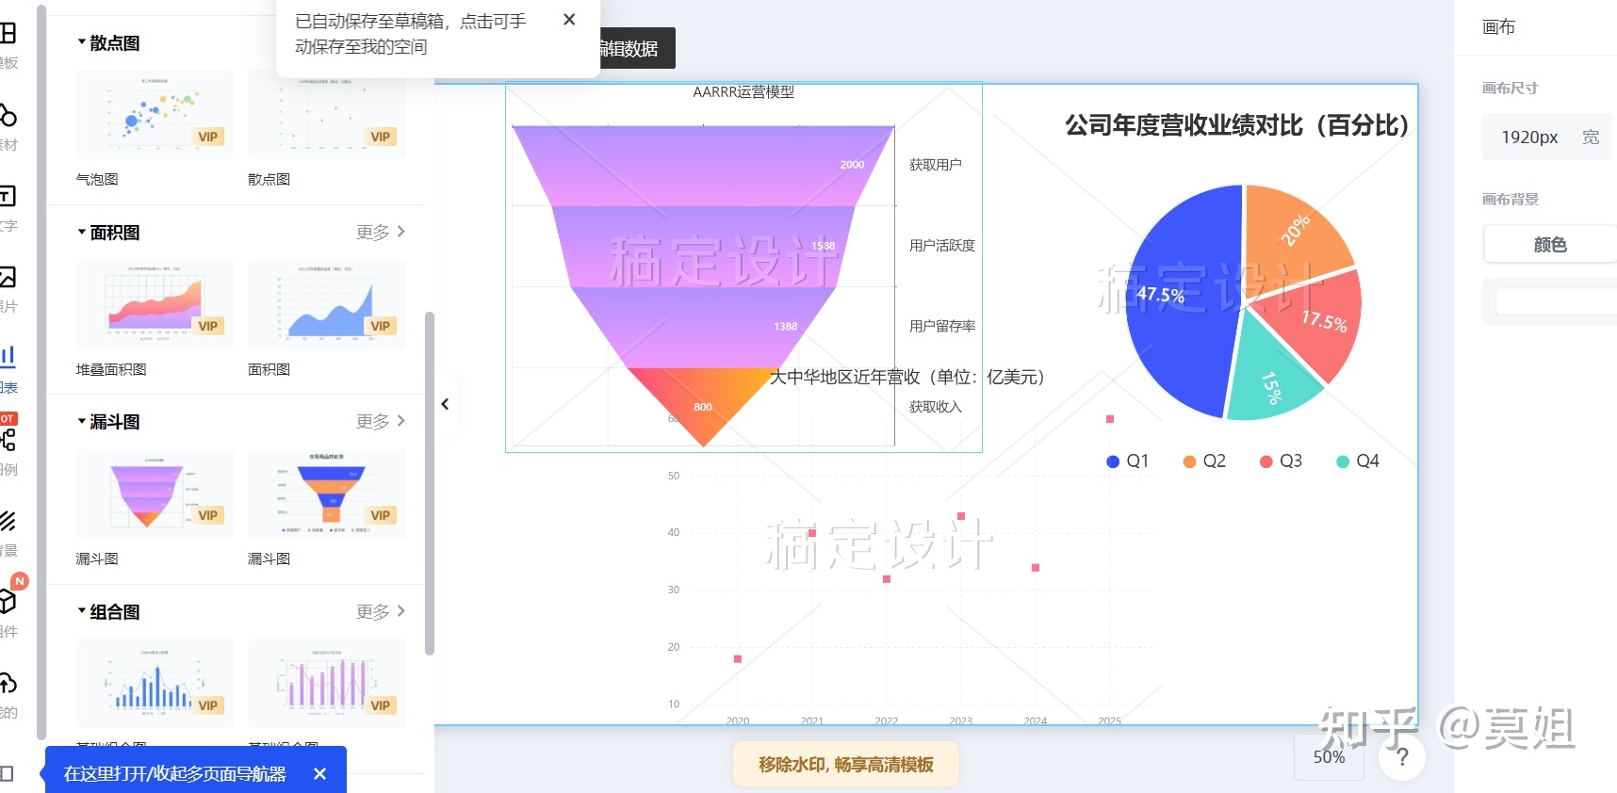
Task: Click the 用户活跃度 funnel label
Action: click(x=942, y=246)
